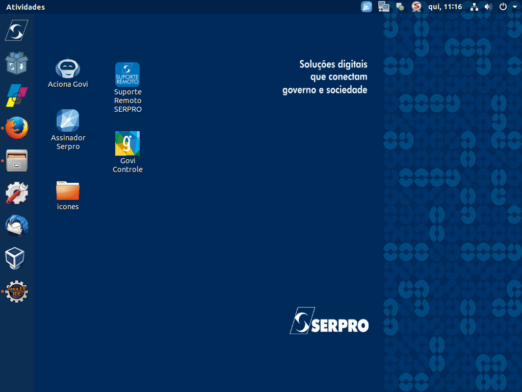The width and height of the screenshot is (522, 392).
Task: Open the clock calendar showing qui, 11:16
Action: coord(445,7)
